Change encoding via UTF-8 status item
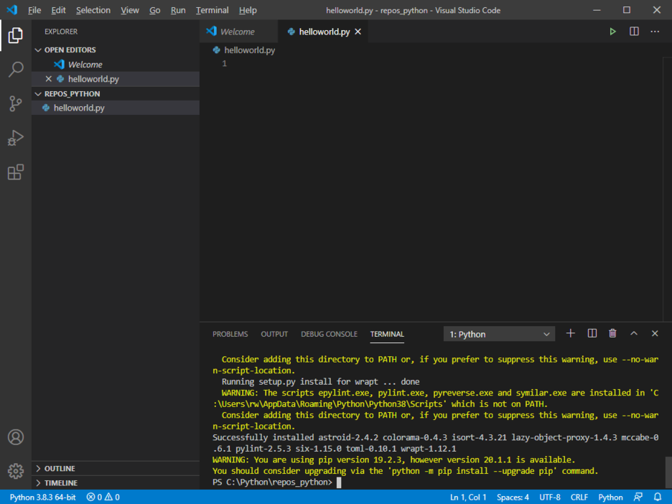This screenshot has height=504, width=672. 550,497
